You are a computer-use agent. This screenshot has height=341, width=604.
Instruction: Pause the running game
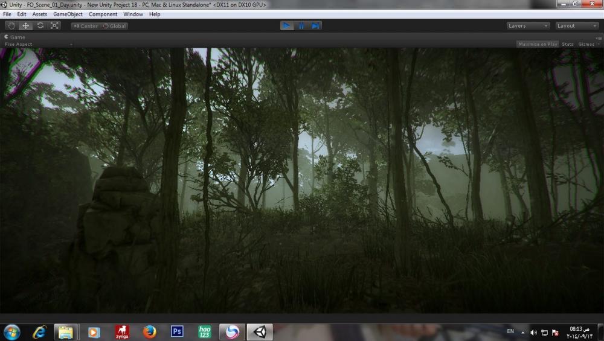301,26
